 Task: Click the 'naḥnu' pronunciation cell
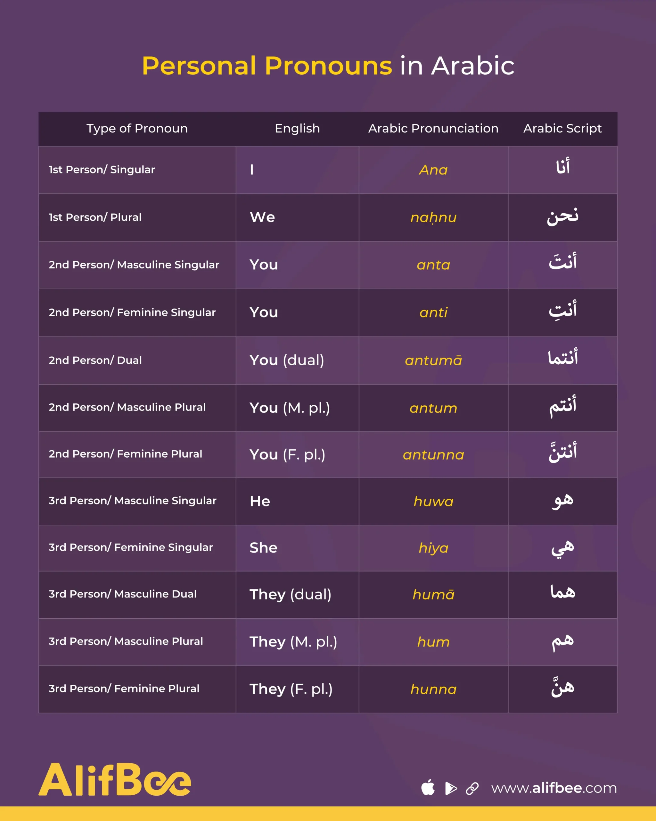pos(433,217)
